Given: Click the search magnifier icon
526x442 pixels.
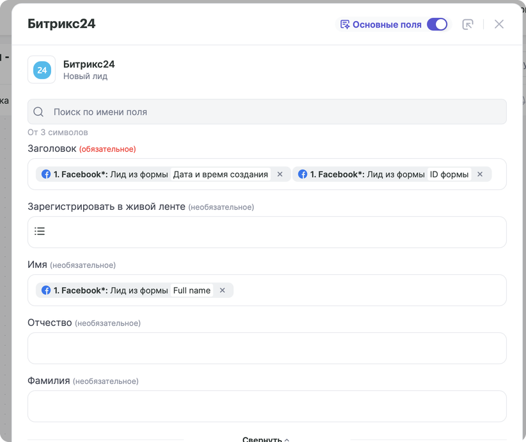Looking at the screenshot, I should [38, 112].
